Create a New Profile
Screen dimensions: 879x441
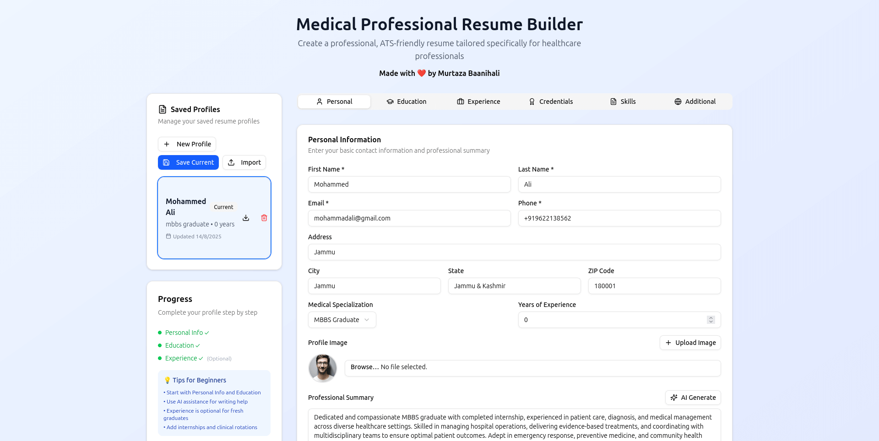pyautogui.click(x=187, y=144)
